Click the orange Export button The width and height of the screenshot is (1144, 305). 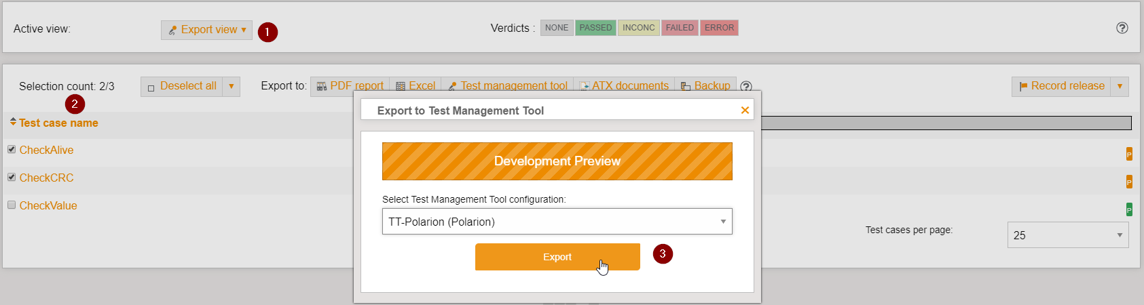(x=557, y=257)
